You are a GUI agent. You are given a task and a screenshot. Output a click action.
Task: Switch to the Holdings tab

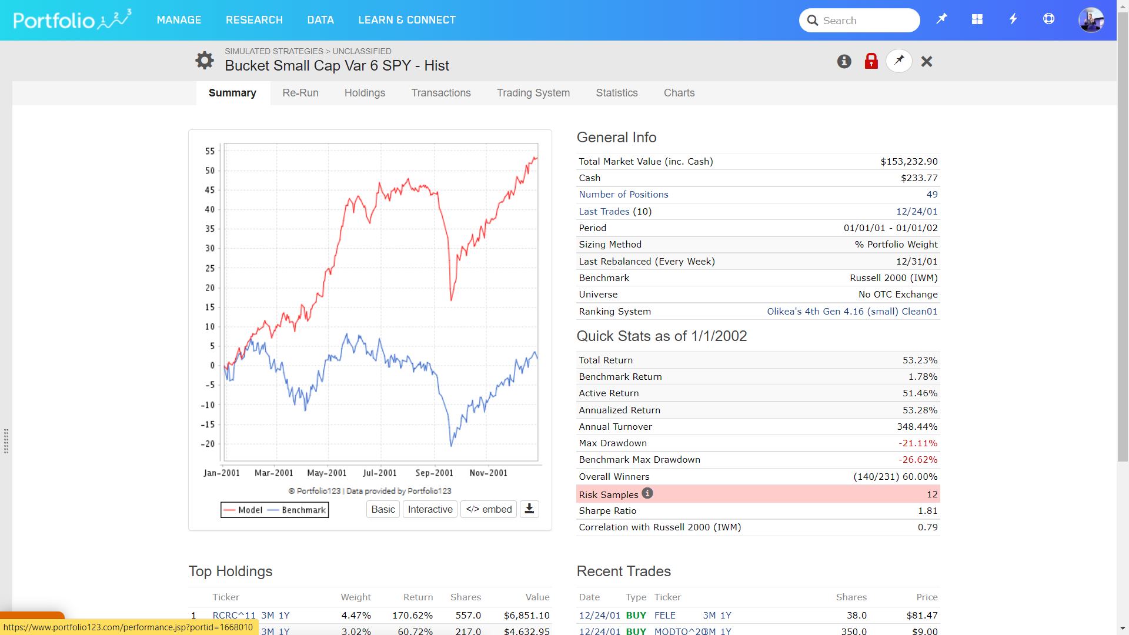coord(365,93)
